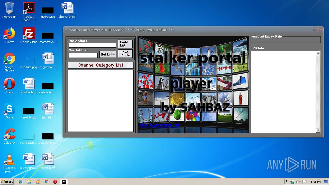Click the Account Expiry Date field
Screen dimensions: 329x185
(286, 40)
